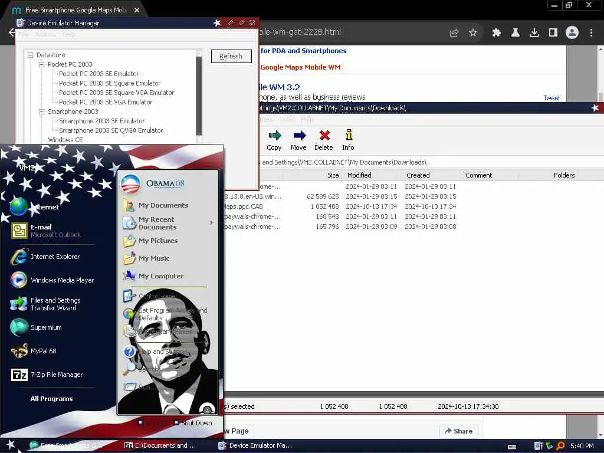Click the emulator tree vertical scrollbar

tap(199, 96)
